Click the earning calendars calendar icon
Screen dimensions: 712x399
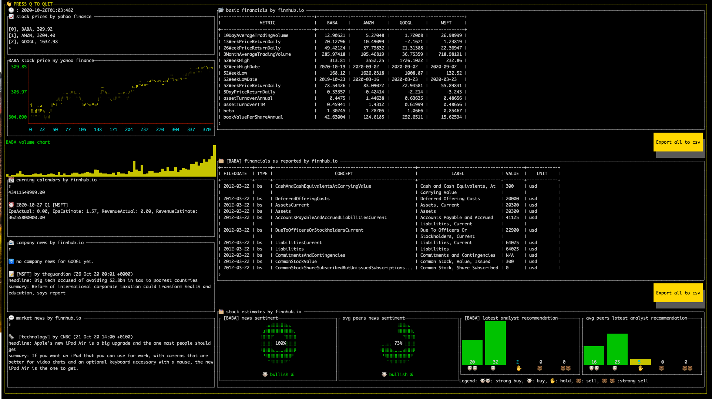[x=11, y=180]
